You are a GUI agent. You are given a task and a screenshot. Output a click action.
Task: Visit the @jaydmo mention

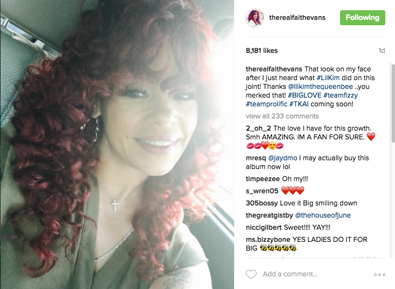click(283, 158)
